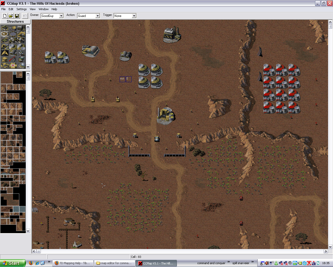Open the Window menu
Screen dimensions: 333x267
[x=43, y=9]
